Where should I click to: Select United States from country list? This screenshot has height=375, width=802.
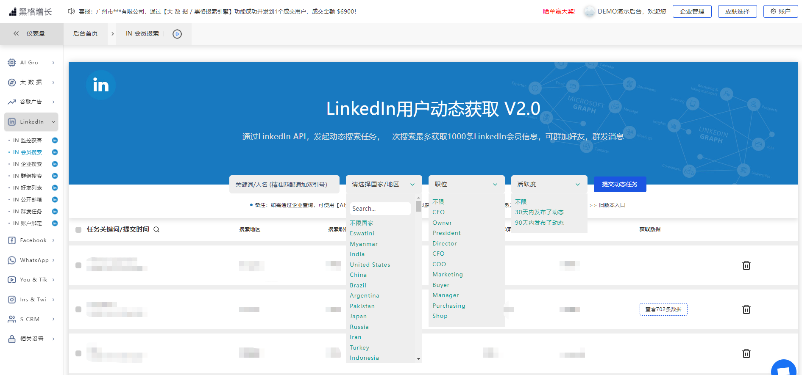(370, 265)
